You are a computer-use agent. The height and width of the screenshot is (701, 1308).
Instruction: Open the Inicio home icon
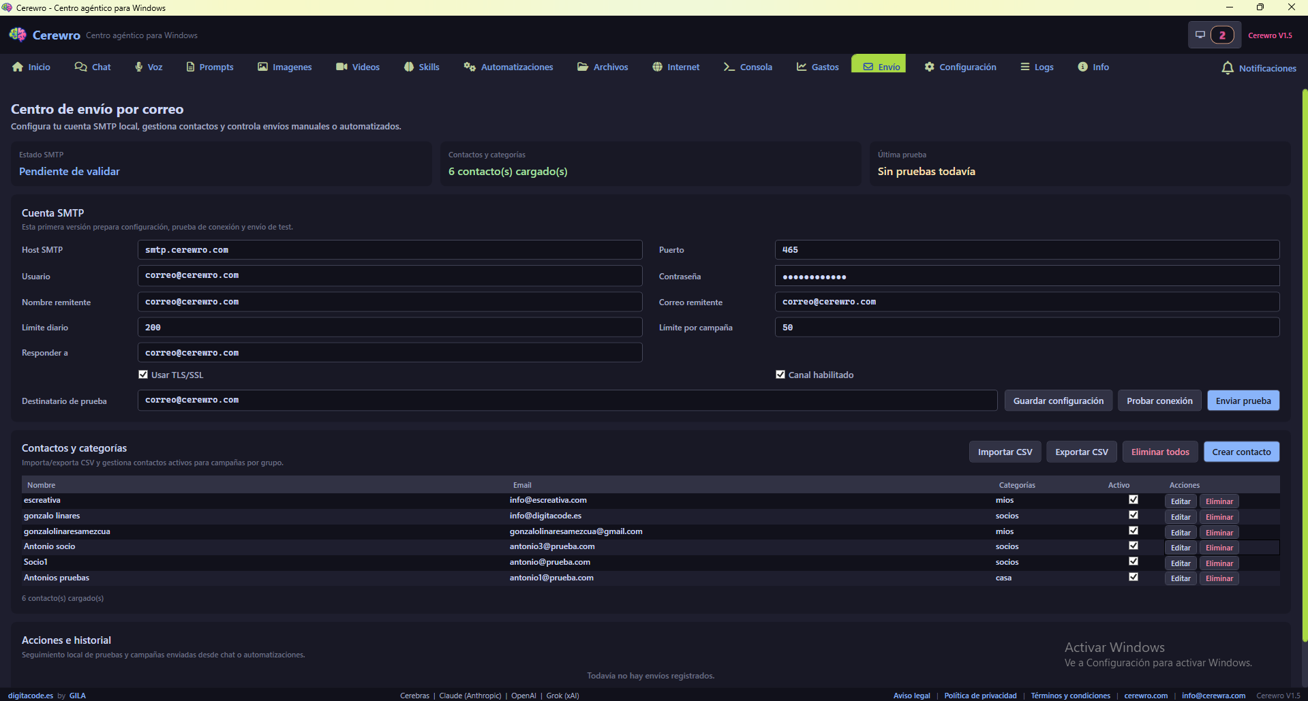[x=18, y=67]
